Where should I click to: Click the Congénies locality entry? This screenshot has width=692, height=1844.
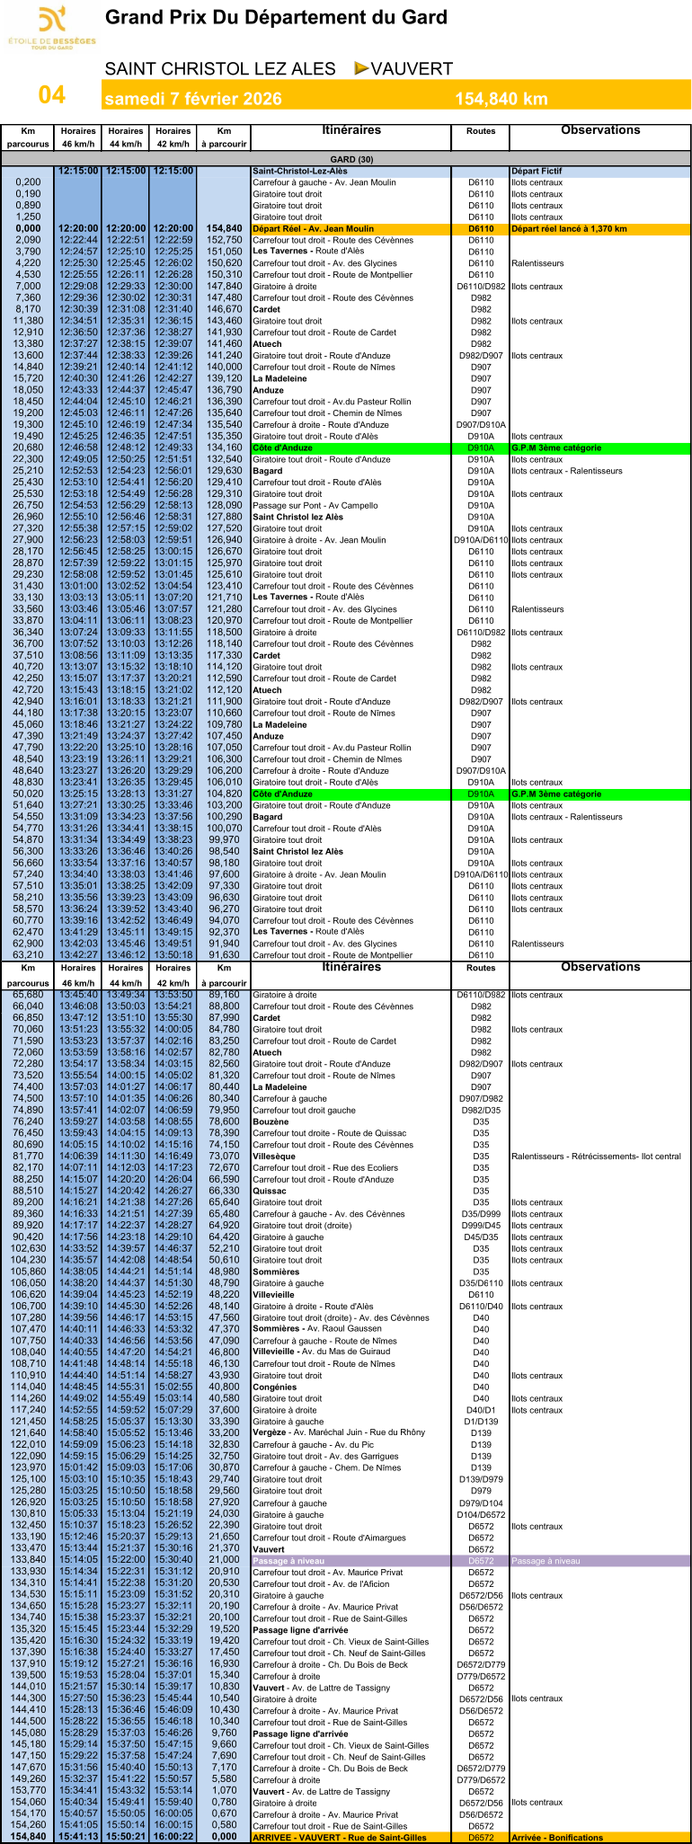pos(274,1387)
